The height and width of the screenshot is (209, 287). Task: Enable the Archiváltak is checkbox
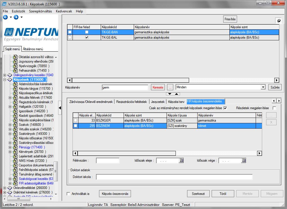[69, 194]
